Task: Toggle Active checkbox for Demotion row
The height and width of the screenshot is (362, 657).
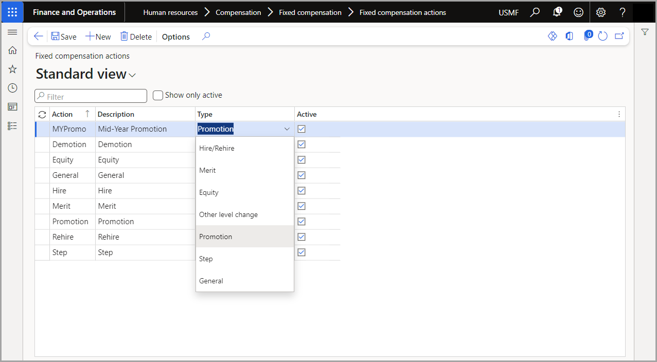Action: click(301, 144)
